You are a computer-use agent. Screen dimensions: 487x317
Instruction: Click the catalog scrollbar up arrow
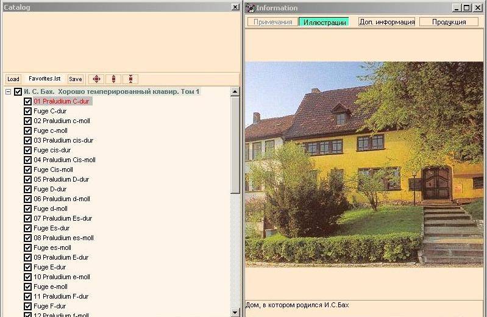pos(235,91)
